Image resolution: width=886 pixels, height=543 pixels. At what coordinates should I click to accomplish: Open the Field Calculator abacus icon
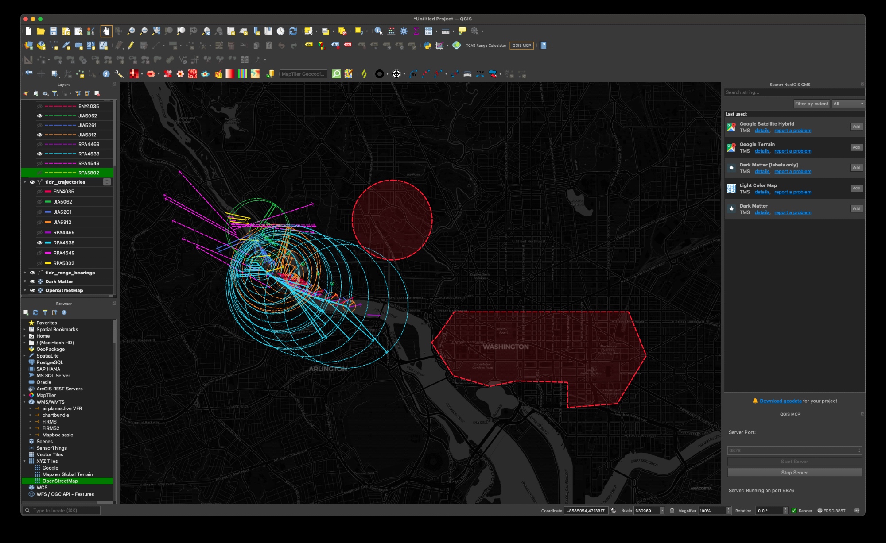[391, 31]
